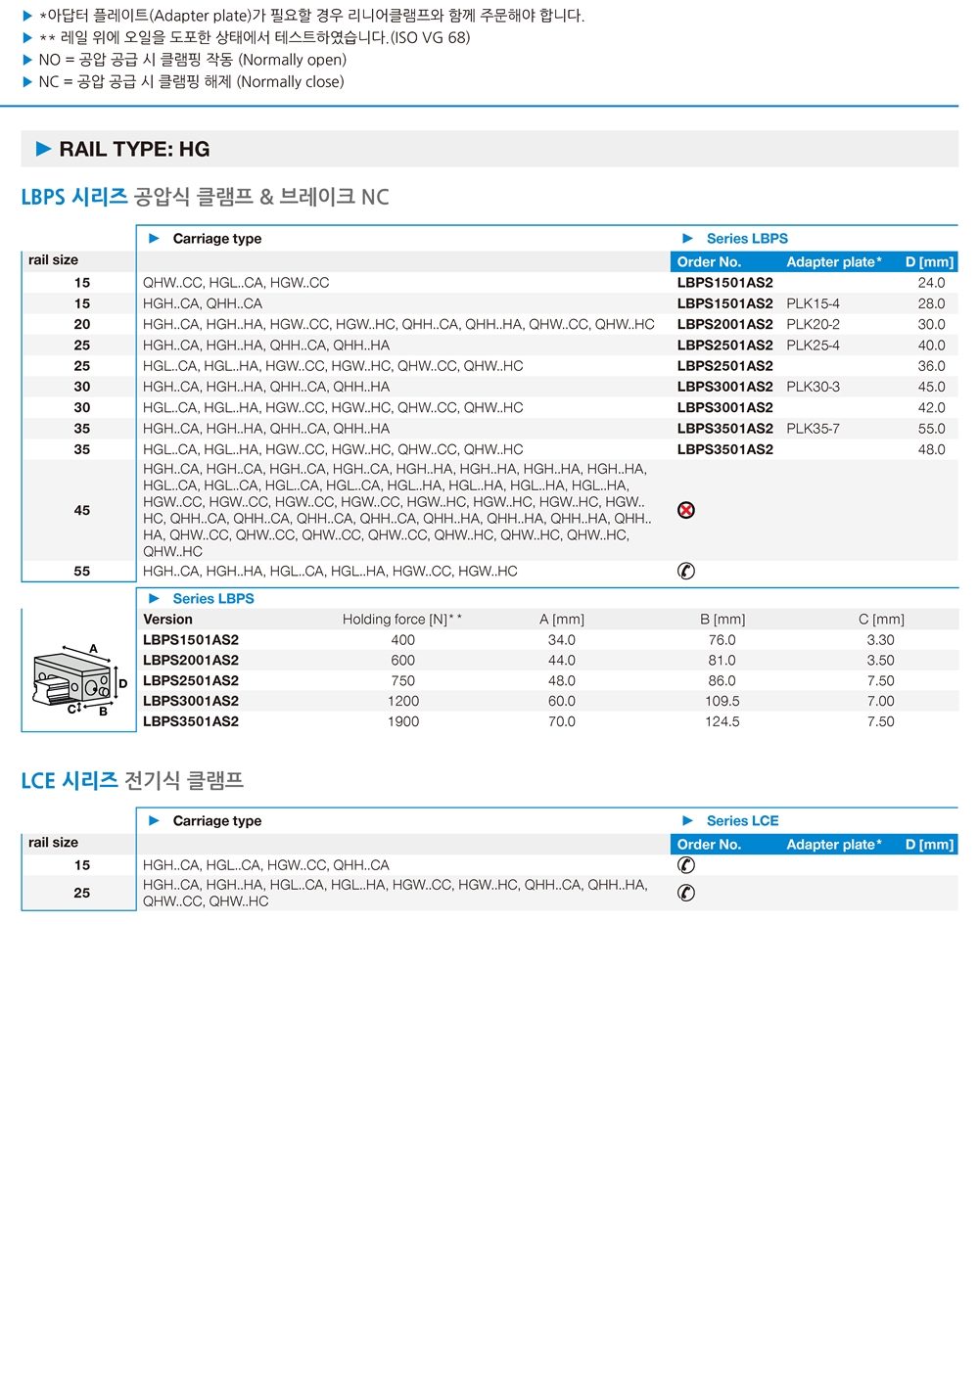Select C value 7.00
This screenshot has height=1385, width=979.
point(881,701)
